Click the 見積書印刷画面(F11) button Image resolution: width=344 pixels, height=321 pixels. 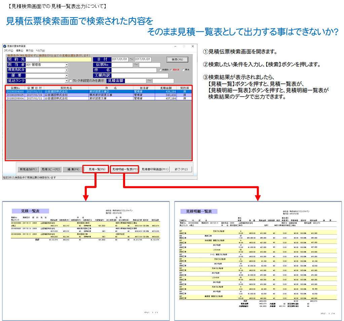click(x=155, y=169)
